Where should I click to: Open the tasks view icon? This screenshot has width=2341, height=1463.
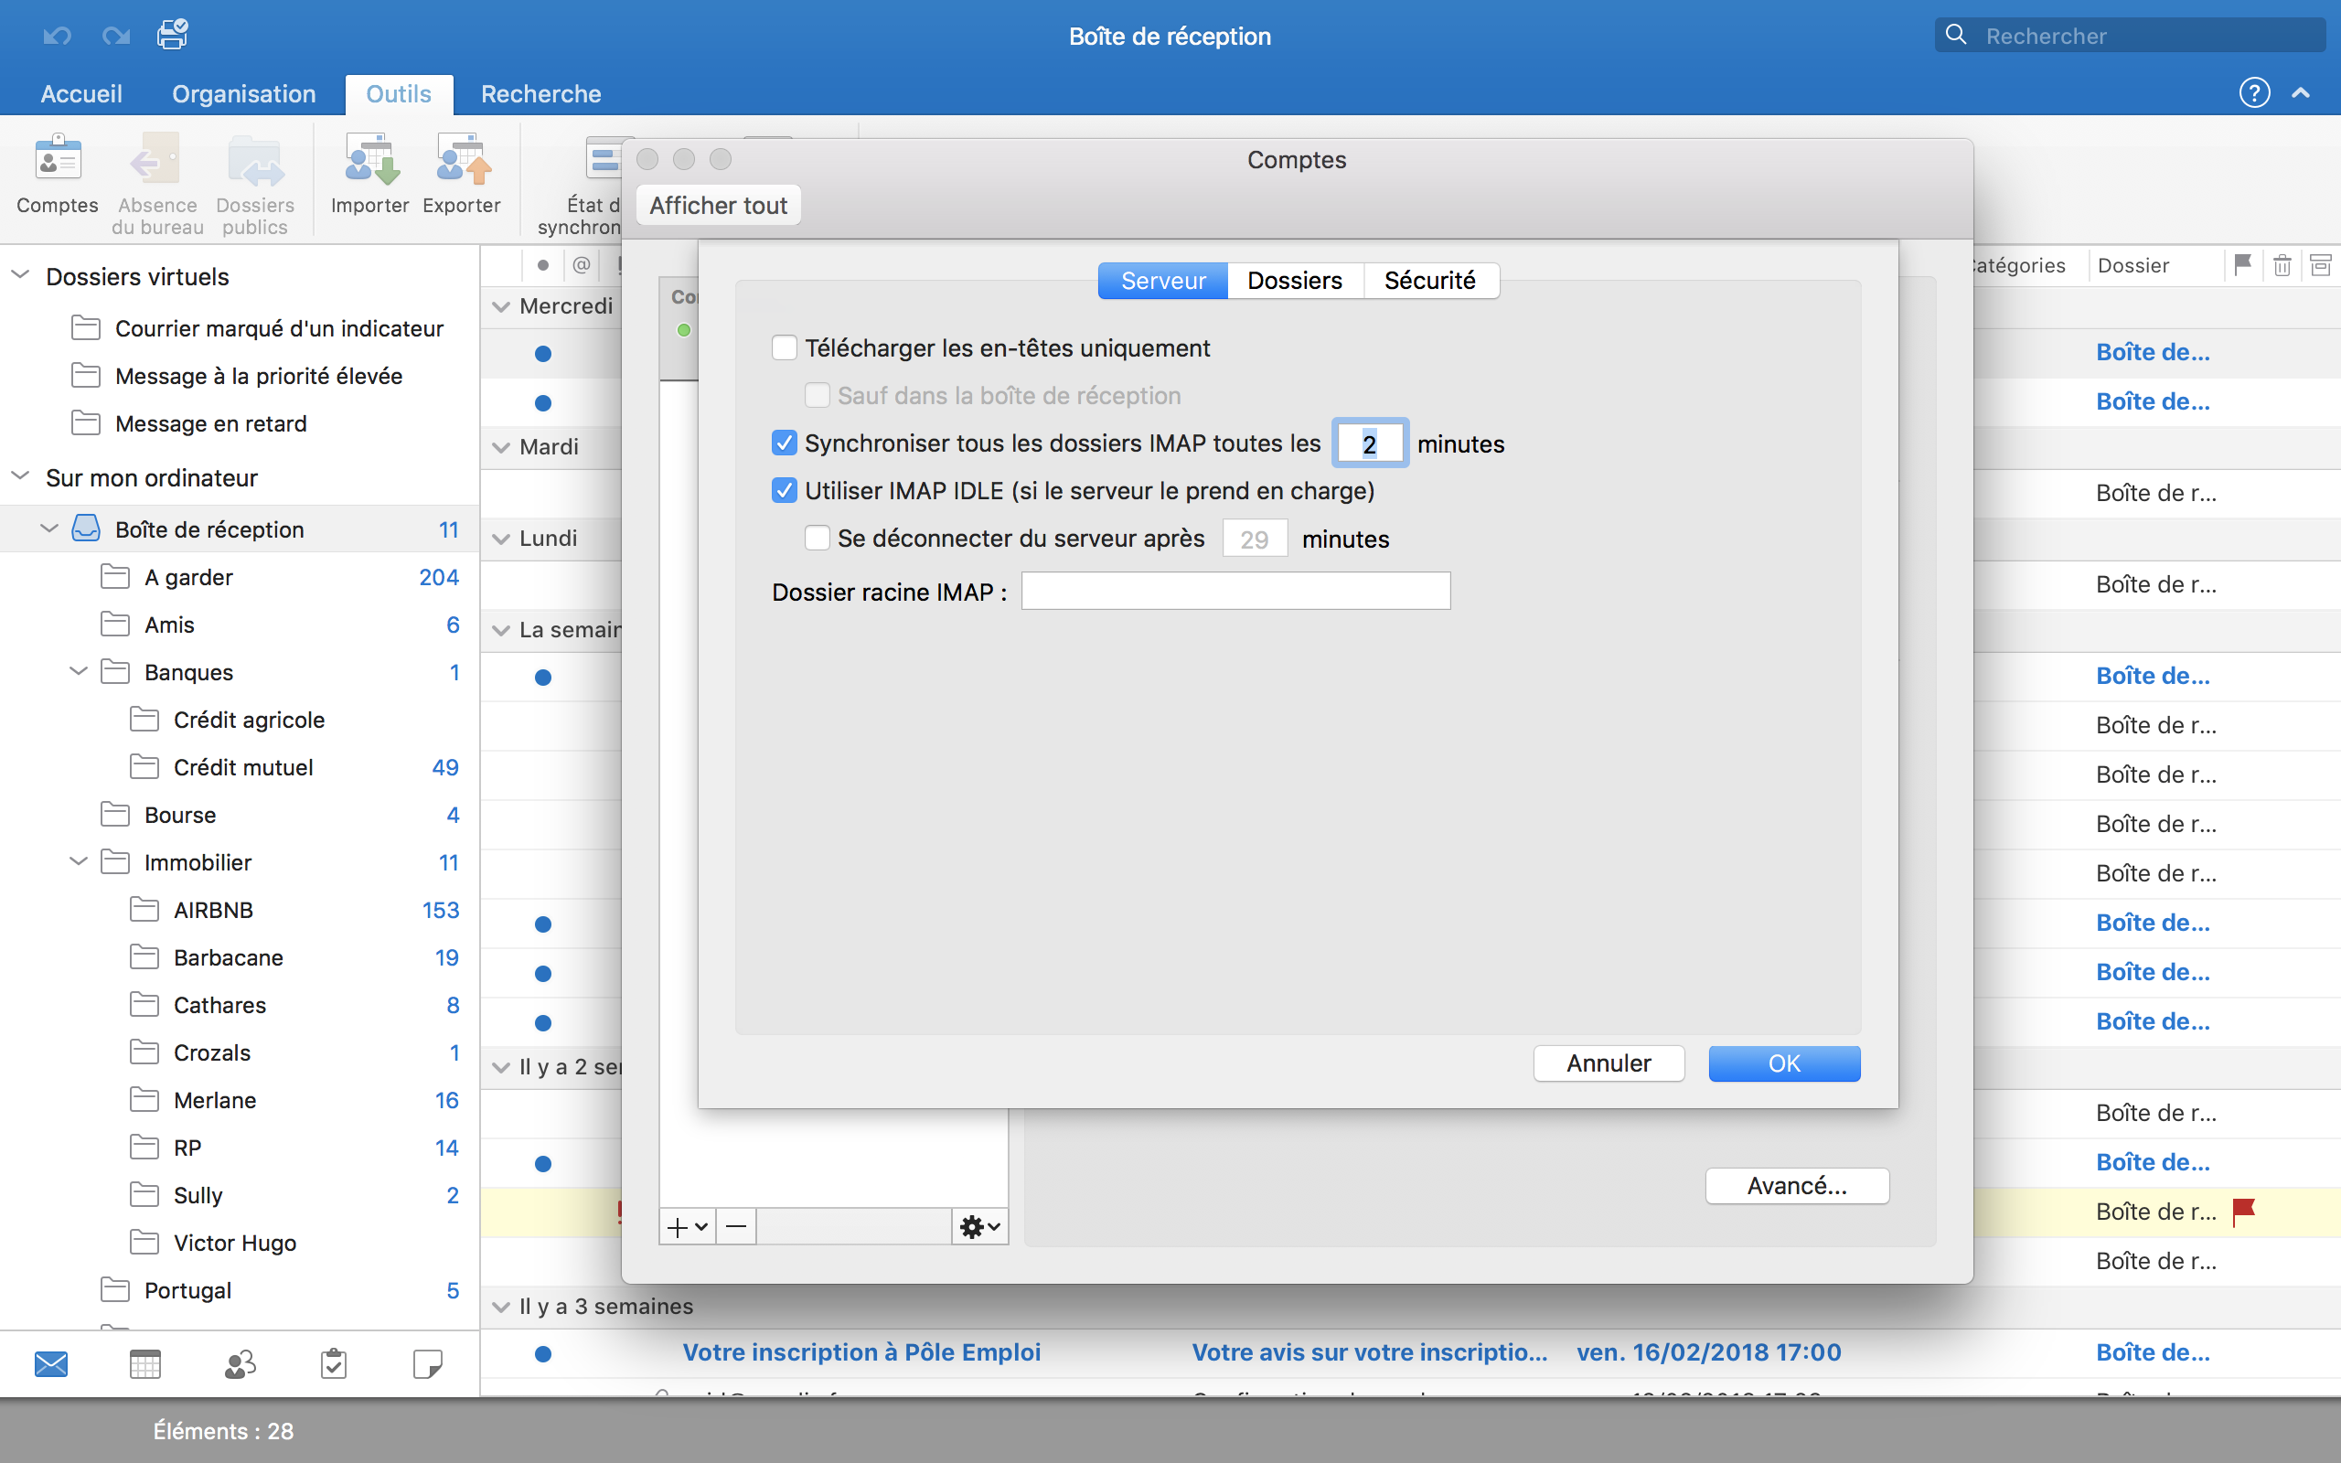pyautogui.click(x=334, y=1364)
